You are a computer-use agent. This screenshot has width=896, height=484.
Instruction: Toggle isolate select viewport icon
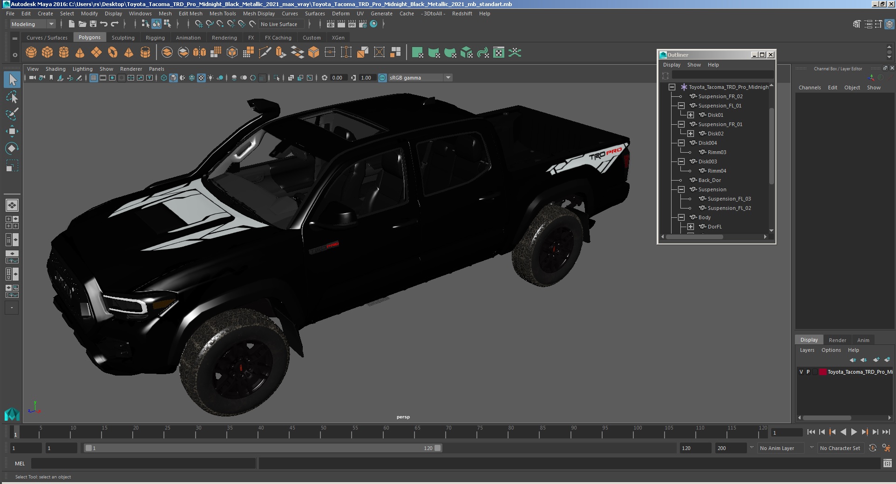click(x=277, y=78)
